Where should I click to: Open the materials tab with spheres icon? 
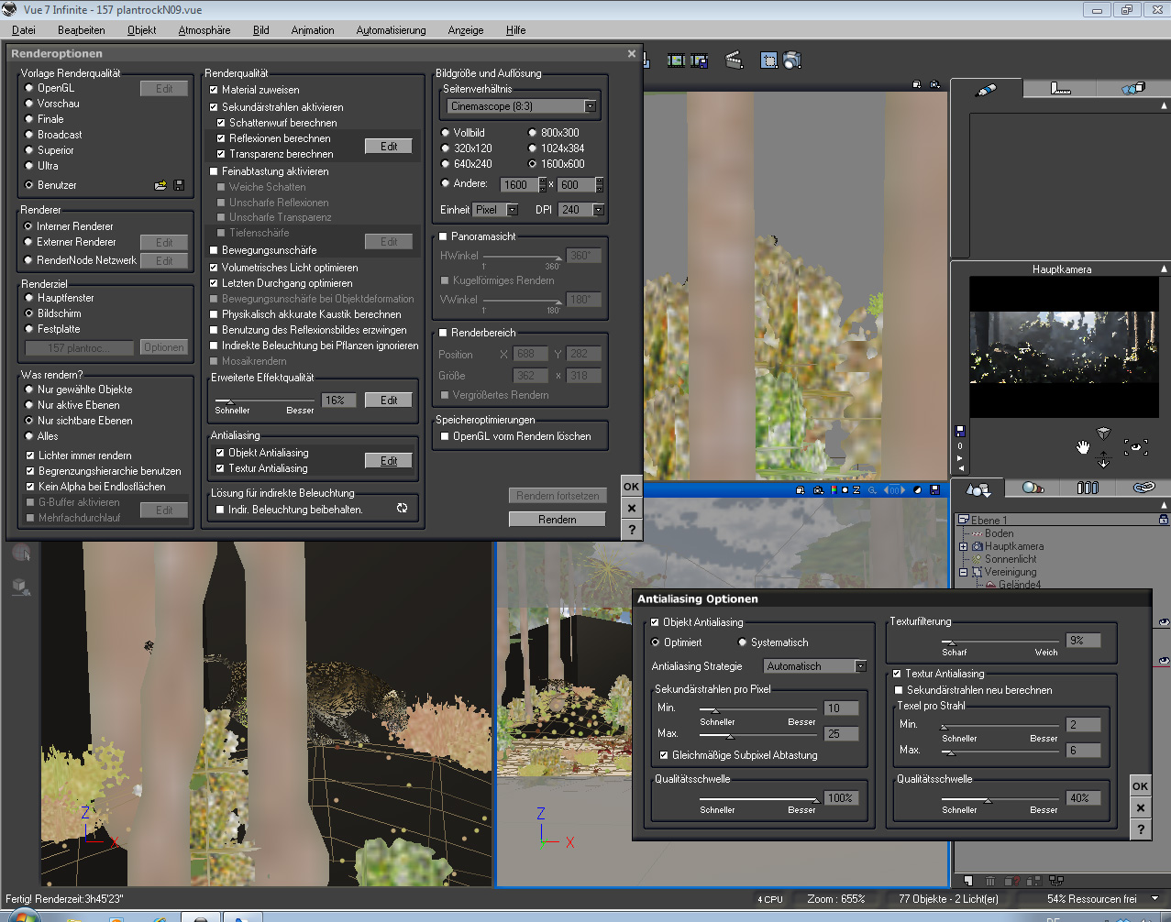pos(1033,488)
